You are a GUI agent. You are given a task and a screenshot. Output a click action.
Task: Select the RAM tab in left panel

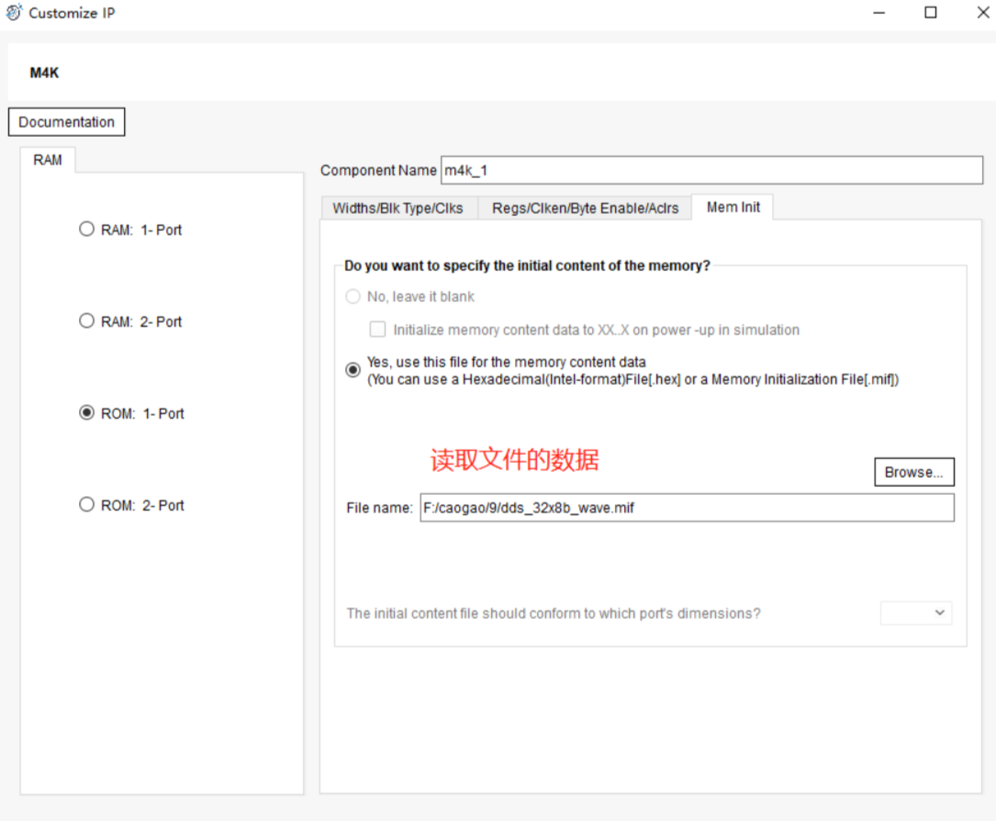[48, 160]
